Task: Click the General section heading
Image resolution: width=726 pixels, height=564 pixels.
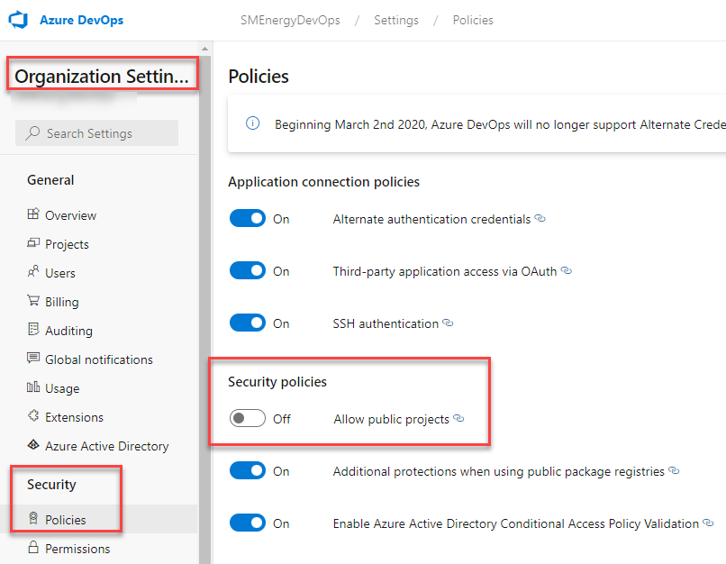Action: pos(50,179)
